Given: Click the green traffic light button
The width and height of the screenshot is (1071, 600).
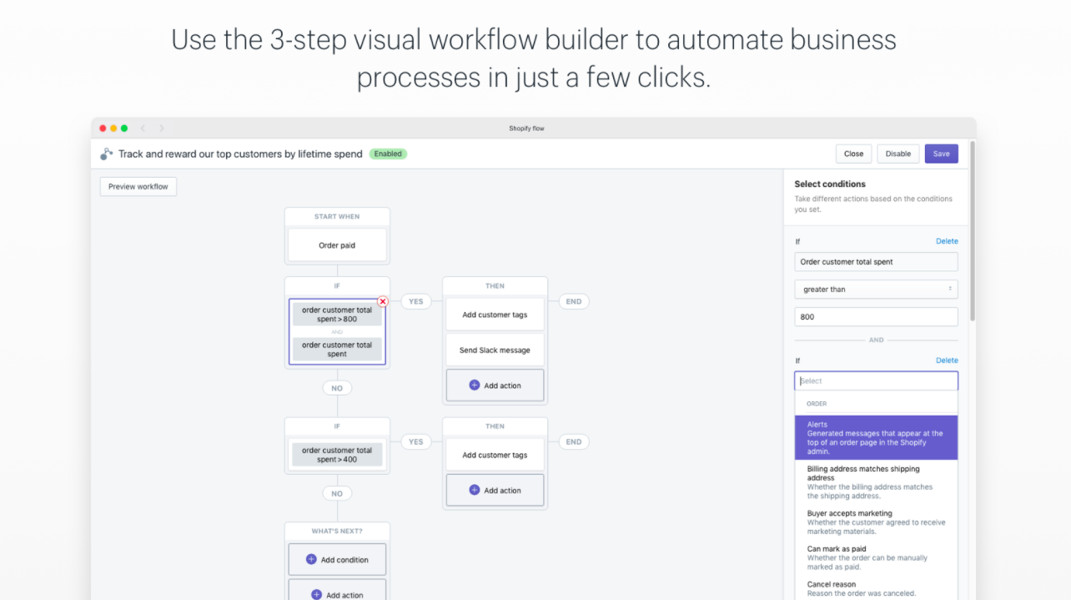Looking at the screenshot, I should (x=123, y=128).
